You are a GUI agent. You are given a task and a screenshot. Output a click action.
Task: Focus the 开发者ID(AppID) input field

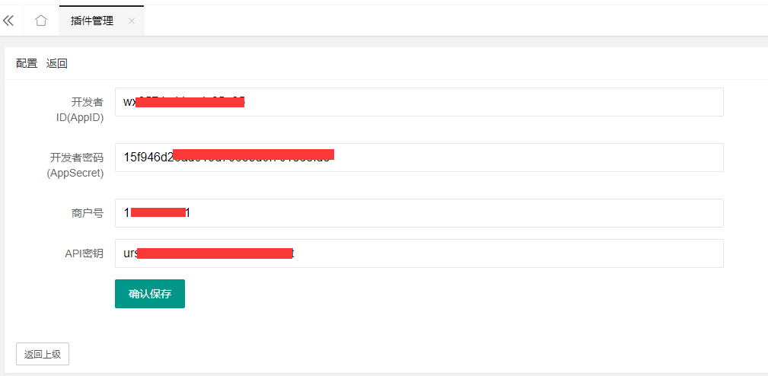coord(419,102)
